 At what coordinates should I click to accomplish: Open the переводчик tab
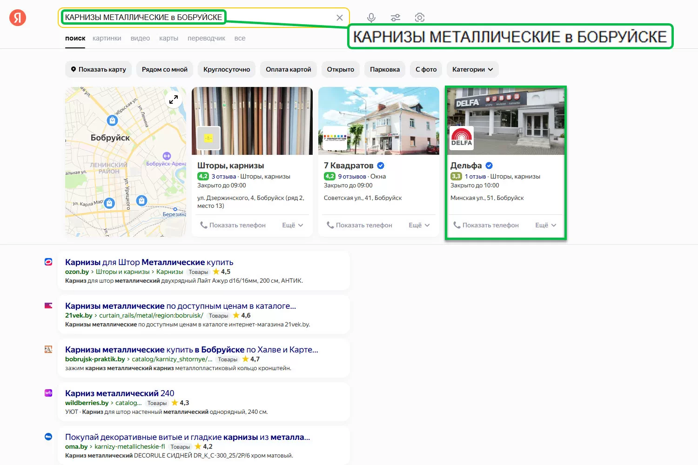pos(206,38)
